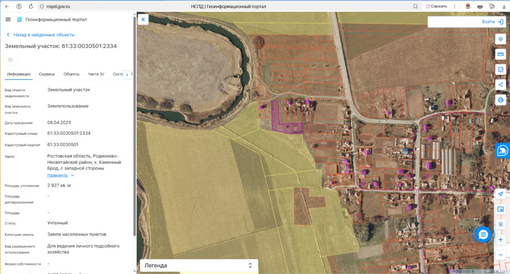This screenshot has height=274, width=510.
Task: Return via Назад в найденные объекты
Action: [40, 35]
